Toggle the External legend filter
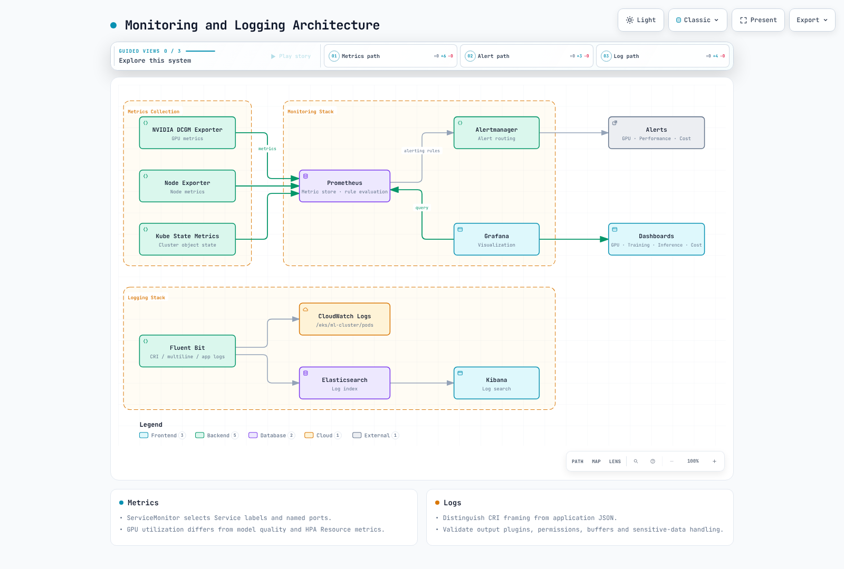Image resolution: width=844 pixels, height=569 pixels. point(376,435)
